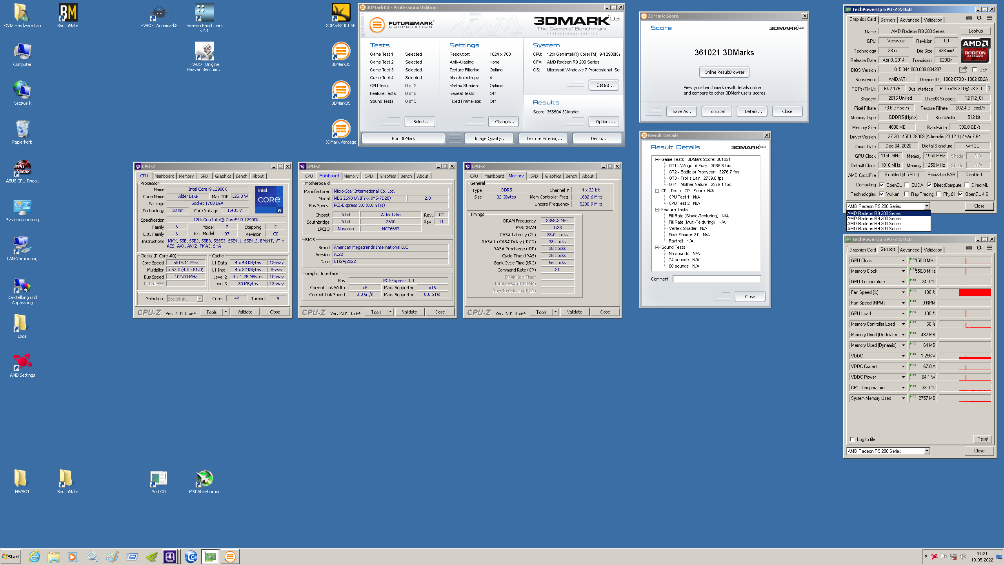Open the HWBOT Unigine Heaven Benchmark shortcut
Screen dimensions: 1004x565
pyautogui.click(x=204, y=56)
